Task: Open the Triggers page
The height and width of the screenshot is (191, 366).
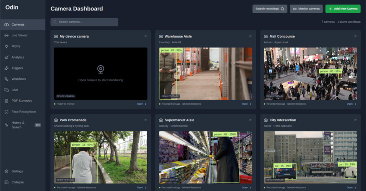Action: point(23,68)
